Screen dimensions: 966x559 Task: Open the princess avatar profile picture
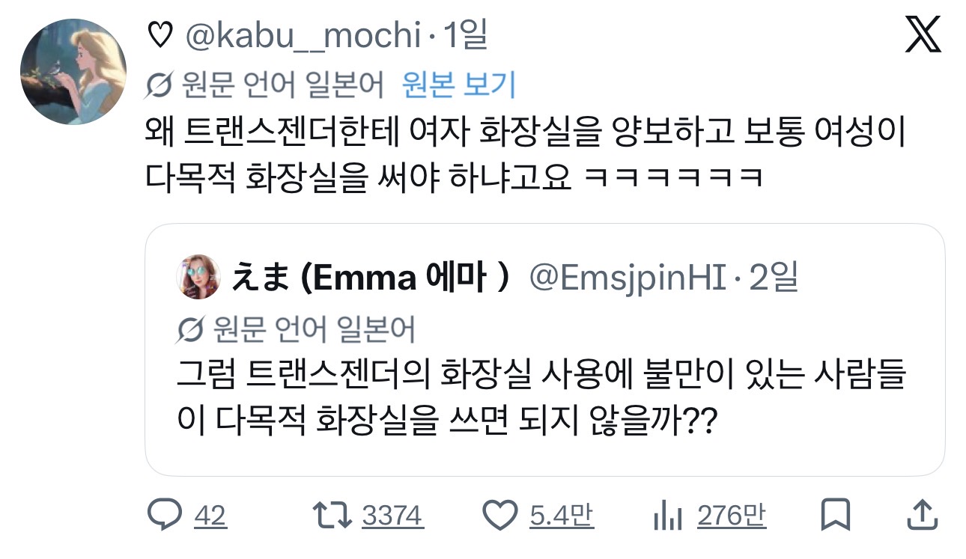(x=73, y=72)
